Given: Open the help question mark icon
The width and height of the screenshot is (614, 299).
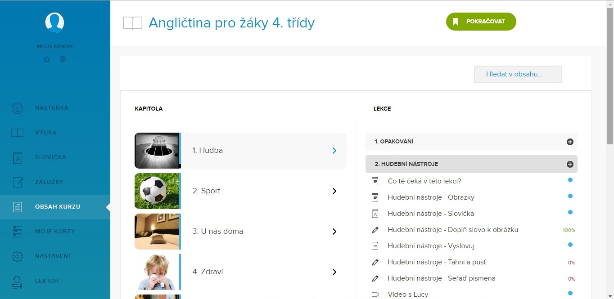Looking at the screenshot, I should point(63,59).
